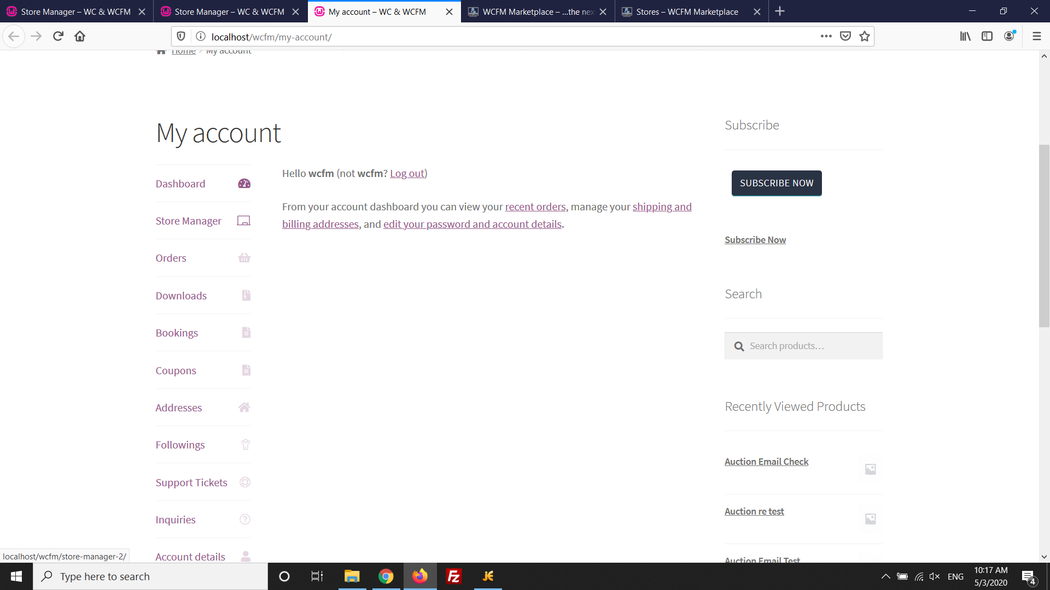Click the Subscribe Now text link
1050x590 pixels.
tap(755, 240)
